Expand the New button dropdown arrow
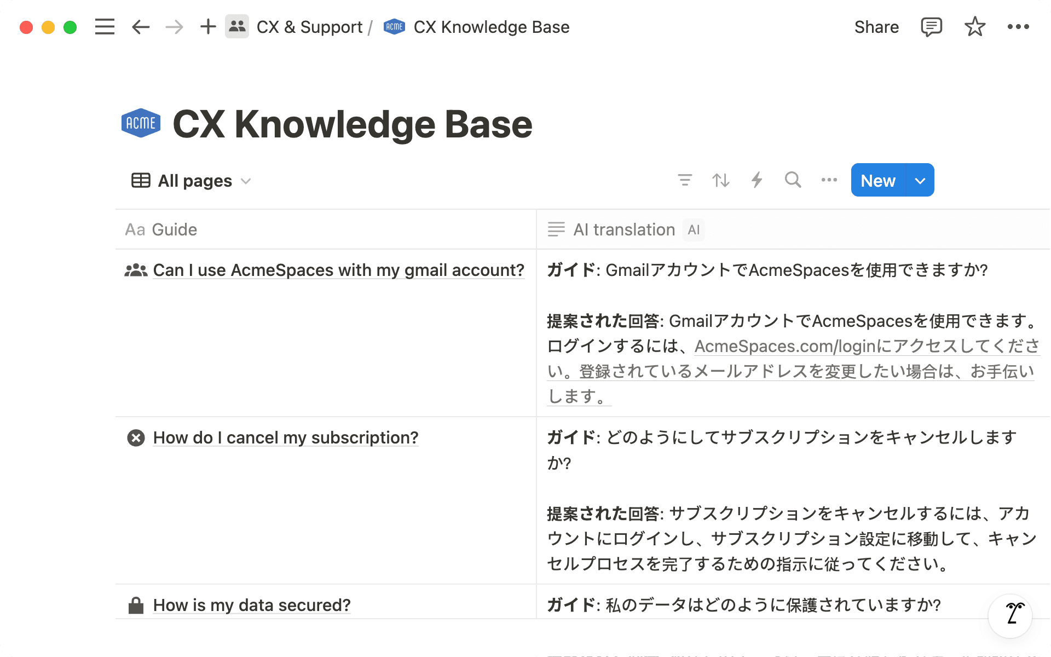This screenshot has width=1051, height=657. click(x=920, y=180)
